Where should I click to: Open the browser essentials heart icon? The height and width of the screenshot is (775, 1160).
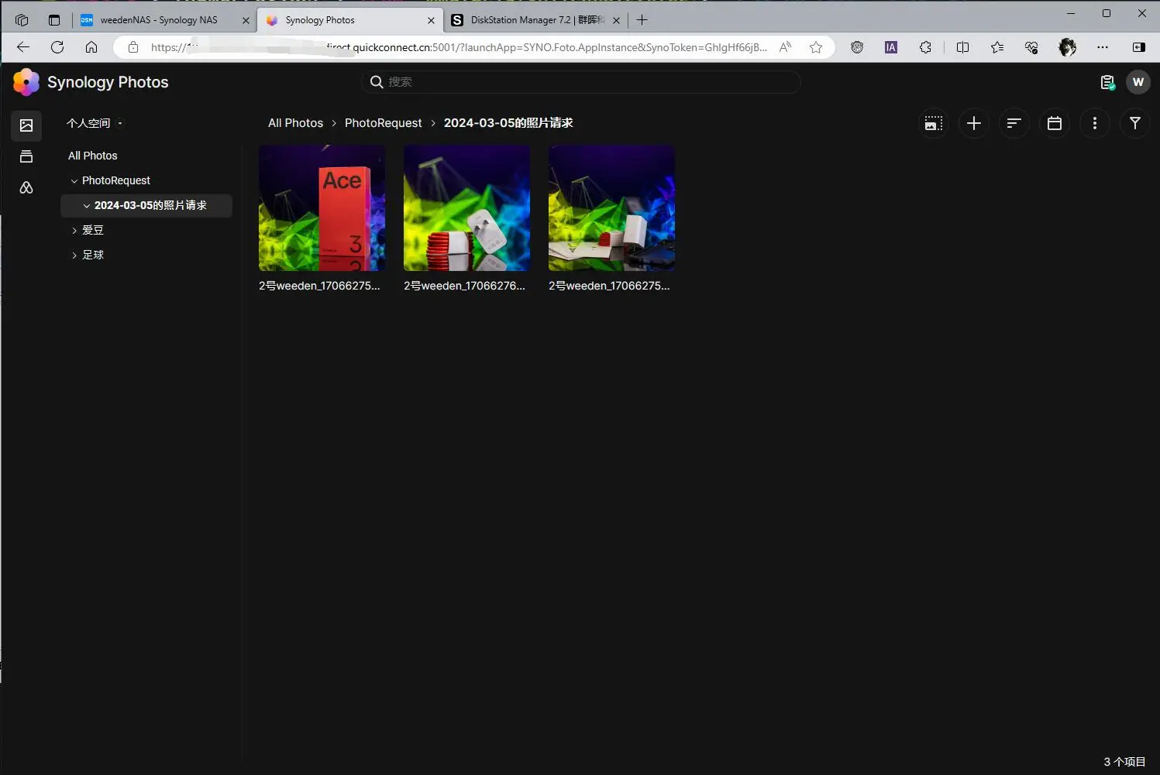click(x=1031, y=47)
